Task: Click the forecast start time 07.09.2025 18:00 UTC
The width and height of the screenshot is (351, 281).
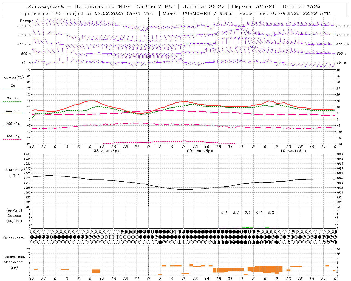Action: [x=124, y=13]
